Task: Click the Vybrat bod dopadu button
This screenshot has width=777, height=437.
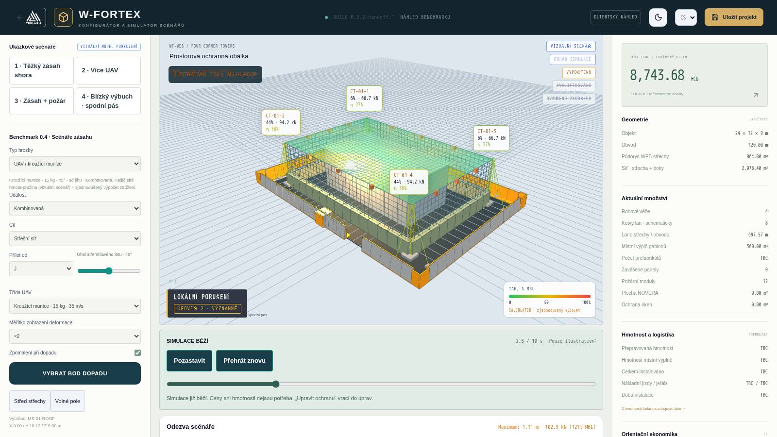Action: point(75,373)
